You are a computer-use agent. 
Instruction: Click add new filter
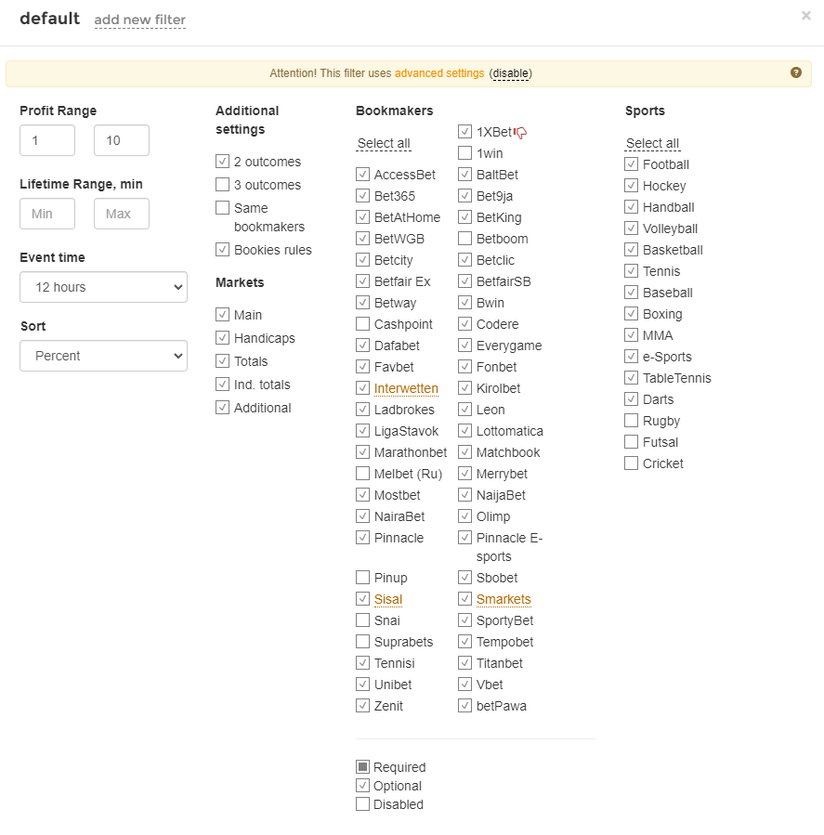point(139,20)
